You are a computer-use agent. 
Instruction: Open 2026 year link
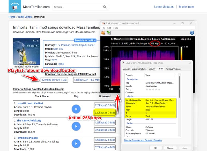coord(54,60)
